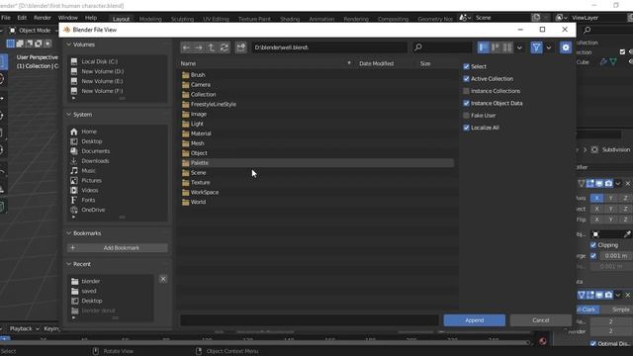Toggle Instance Object Data checkbox

[x=466, y=103]
